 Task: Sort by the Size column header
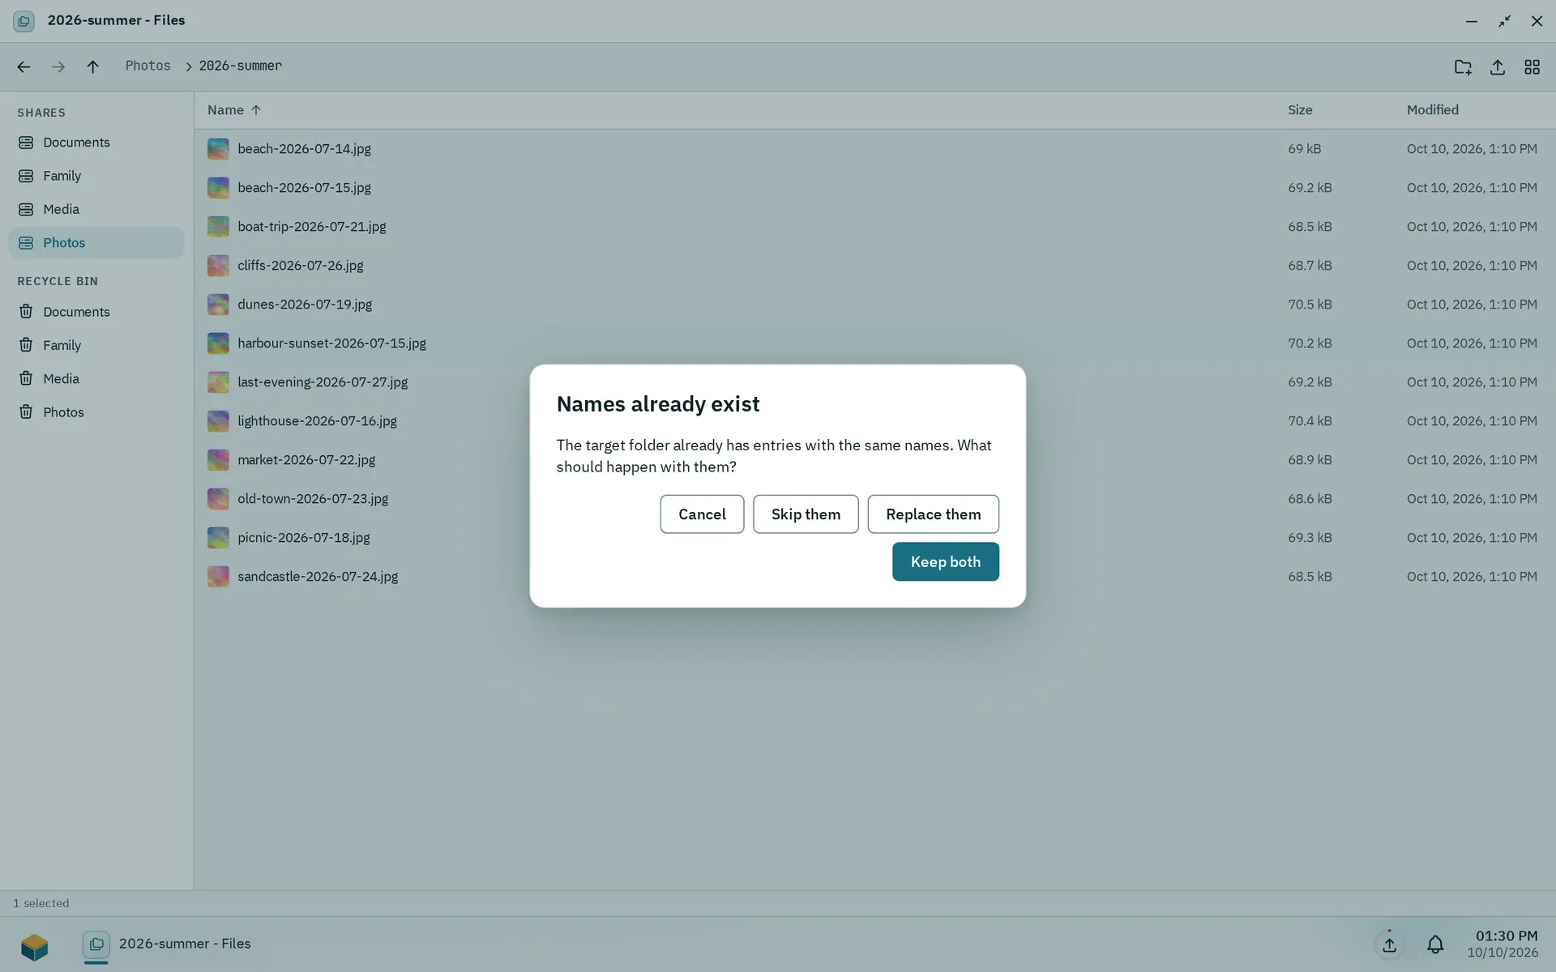click(x=1300, y=110)
